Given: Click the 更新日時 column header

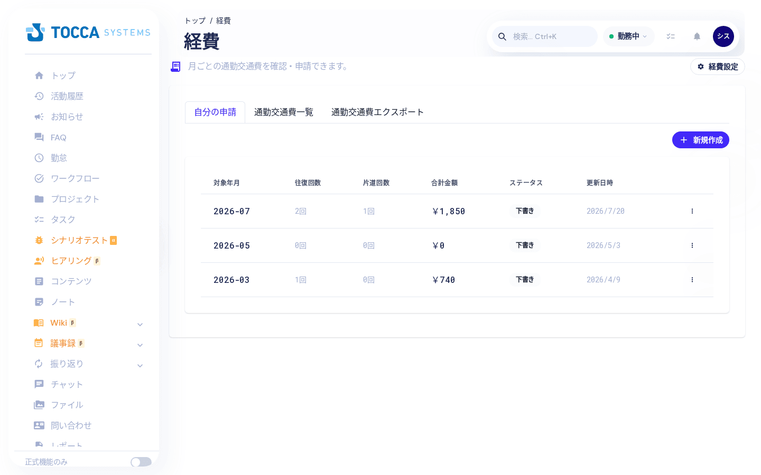Looking at the screenshot, I should click(600, 183).
